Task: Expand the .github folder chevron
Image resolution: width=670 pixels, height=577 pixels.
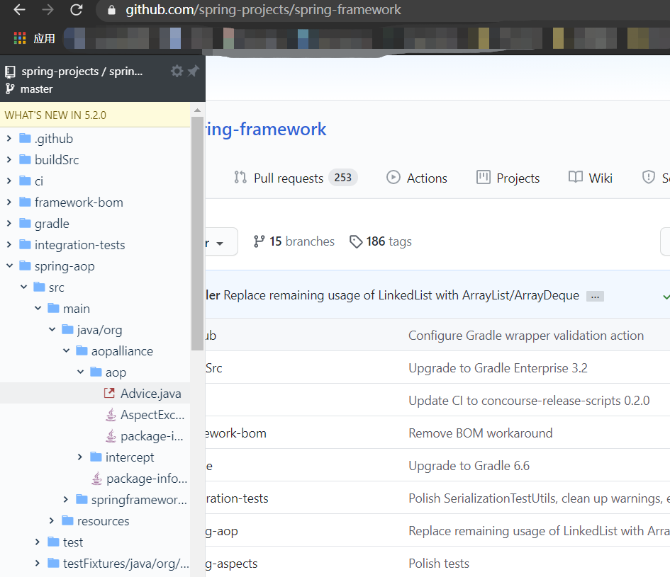Action: coord(9,138)
